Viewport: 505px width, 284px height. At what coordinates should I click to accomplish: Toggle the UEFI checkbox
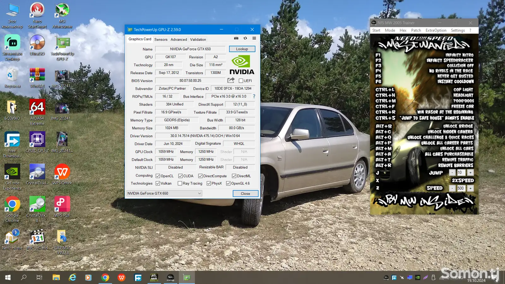click(241, 81)
